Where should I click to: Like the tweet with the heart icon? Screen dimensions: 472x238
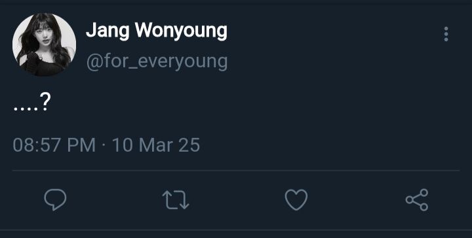pyautogui.click(x=296, y=199)
